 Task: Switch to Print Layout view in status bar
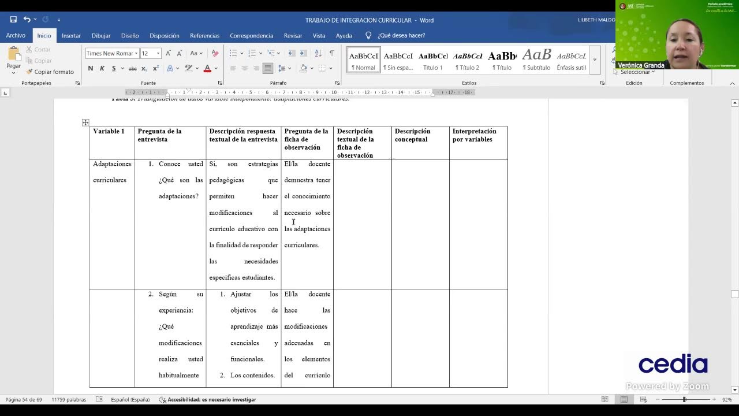click(624, 399)
